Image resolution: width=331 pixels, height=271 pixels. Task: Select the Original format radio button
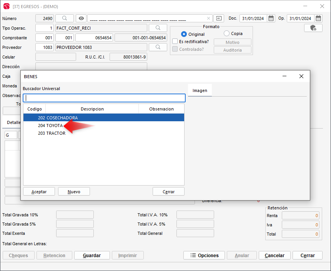click(x=184, y=34)
